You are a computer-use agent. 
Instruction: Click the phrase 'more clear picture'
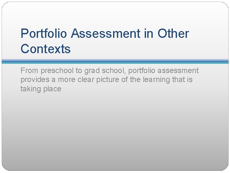coord(88,79)
